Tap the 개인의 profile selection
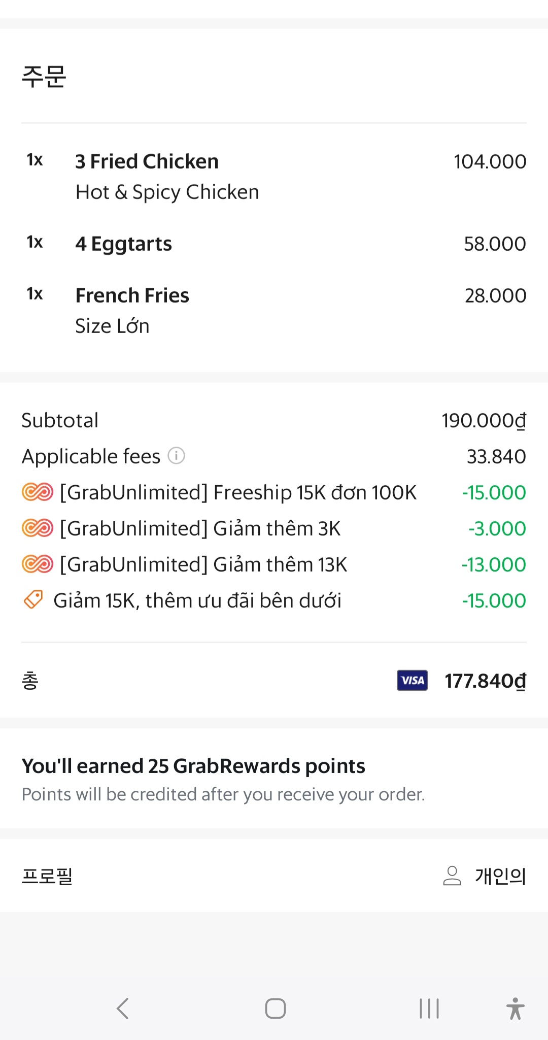Viewport: 548px width, 1040px height. (500, 876)
